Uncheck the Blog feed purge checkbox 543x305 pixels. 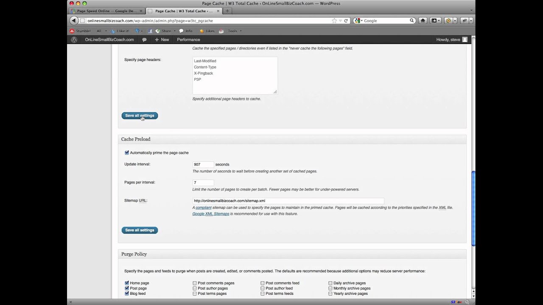(x=127, y=294)
